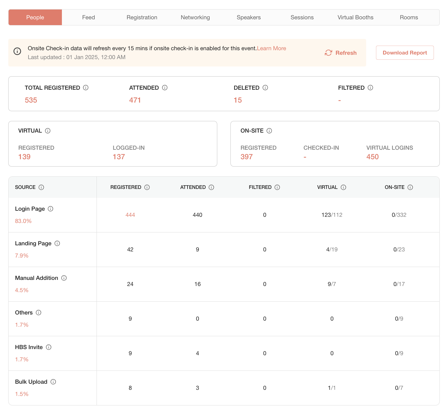Viewport: 448px width, 414px height.
Task: Switch to the Sessions tab
Action: (x=302, y=17)
